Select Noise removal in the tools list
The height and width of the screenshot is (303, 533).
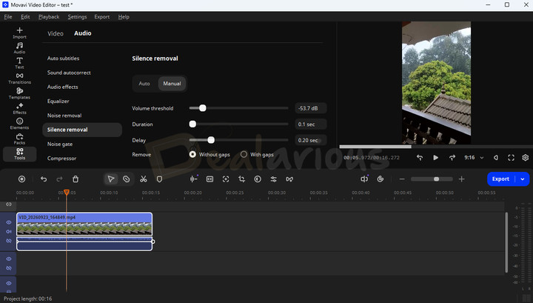pyautogui.click(x=64, y=116)
